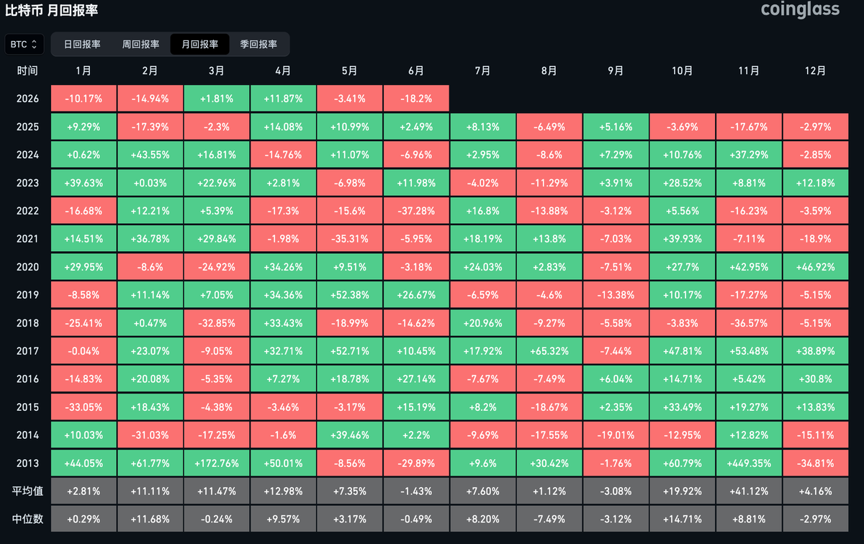This screenshot has width=864, height=544.
Task: Click the +37.29% cell in 2024
Action: [x=749, y=155]
